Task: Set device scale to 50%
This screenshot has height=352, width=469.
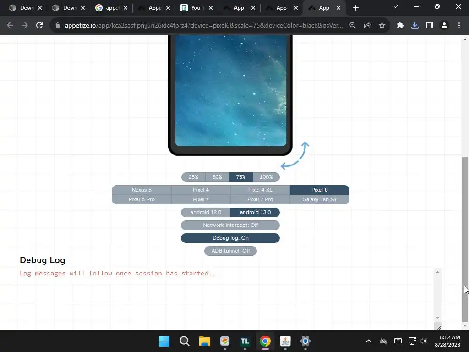Action: click(x=217, y=177)
